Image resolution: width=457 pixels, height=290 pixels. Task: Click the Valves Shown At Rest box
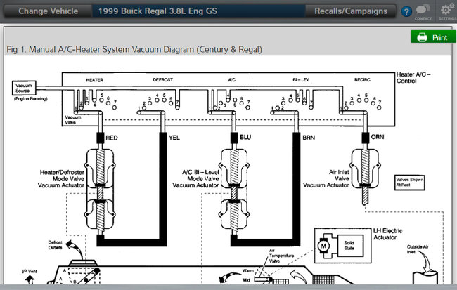409,183
